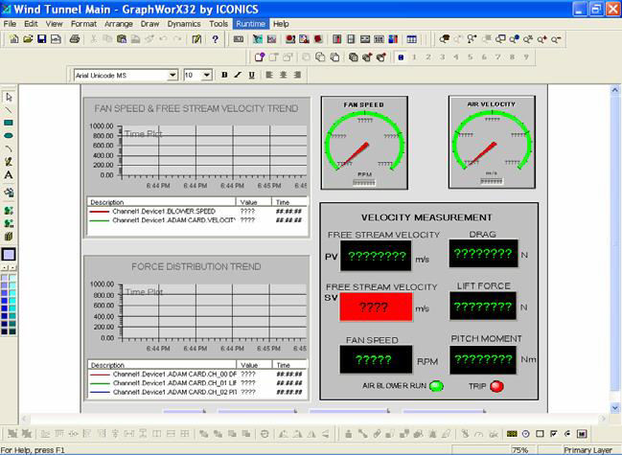This screenshot has height=455, width=622.
Task: Click the Zoom out magnifier icon
Action: tap(556, 39)
